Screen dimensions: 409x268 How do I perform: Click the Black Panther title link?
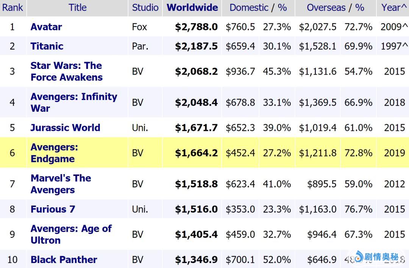point(64,260)
